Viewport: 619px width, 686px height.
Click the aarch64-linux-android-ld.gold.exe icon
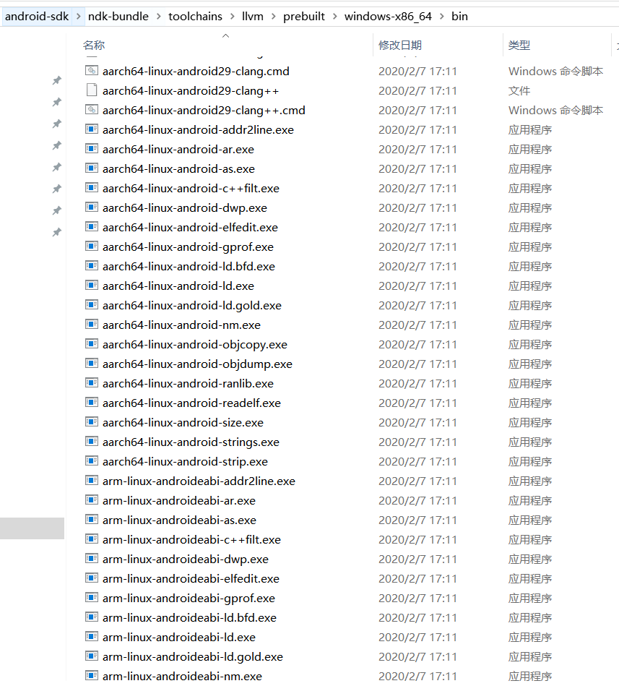[x=91, y=304]
